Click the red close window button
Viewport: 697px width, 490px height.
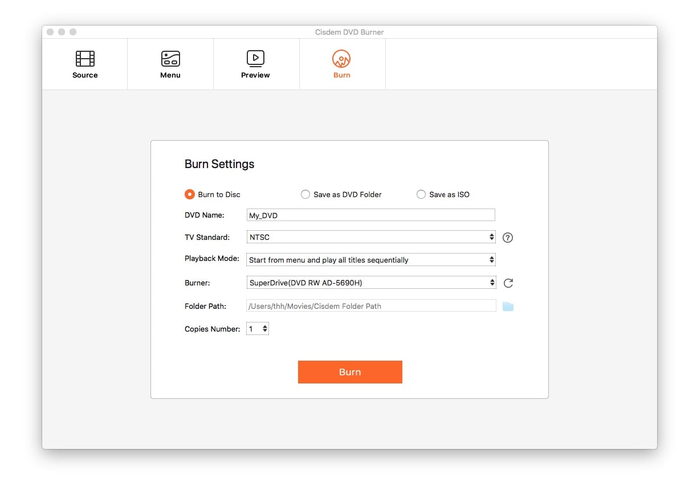click(x=51, y=32)
